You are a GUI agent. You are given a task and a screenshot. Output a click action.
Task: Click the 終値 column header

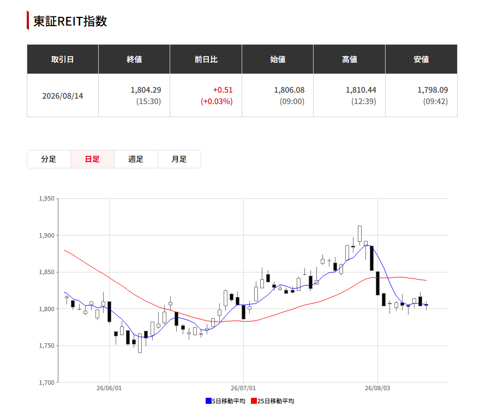[134, 59]
